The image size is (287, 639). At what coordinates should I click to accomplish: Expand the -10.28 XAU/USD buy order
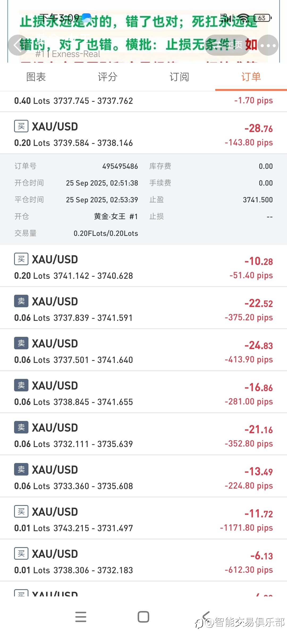[143, 266]
